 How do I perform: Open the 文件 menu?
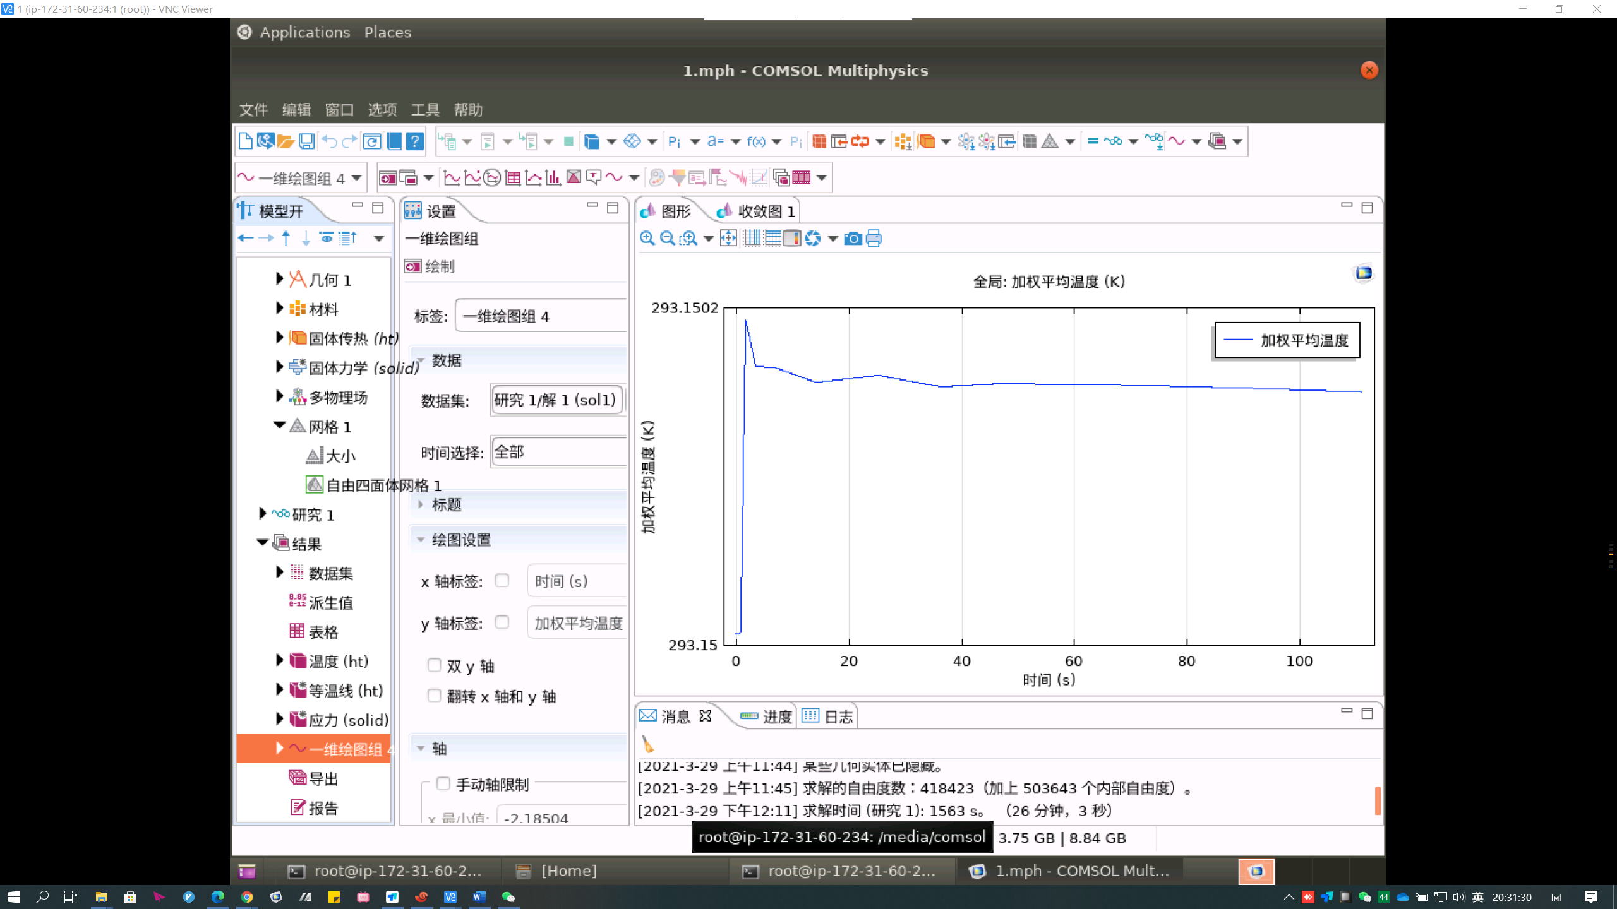tap(254, 110)
